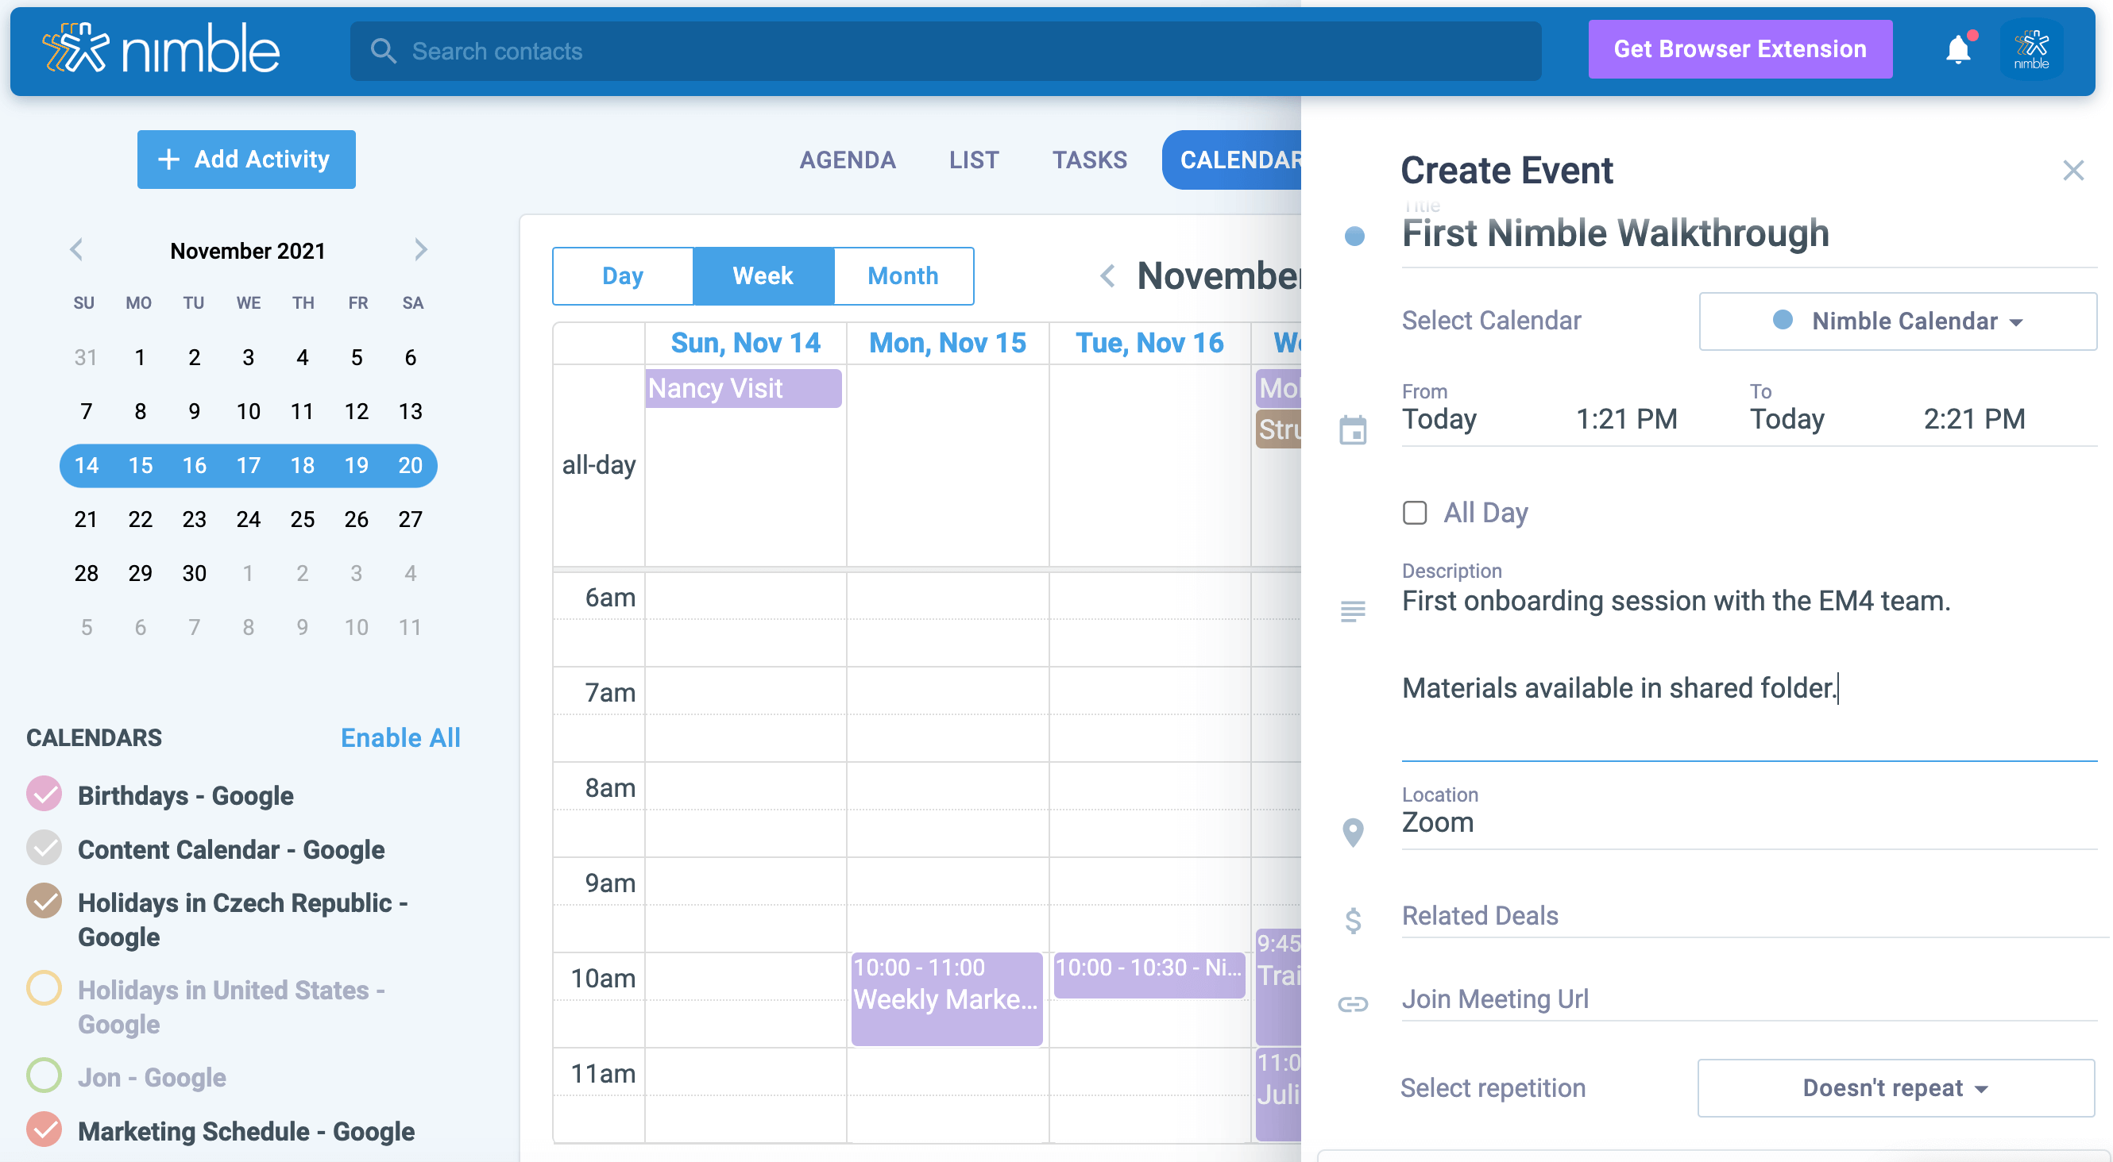The image size is (2113, 1162).
Task: Click the Join Meeting link icon
Action: tap(1353, 1003)
